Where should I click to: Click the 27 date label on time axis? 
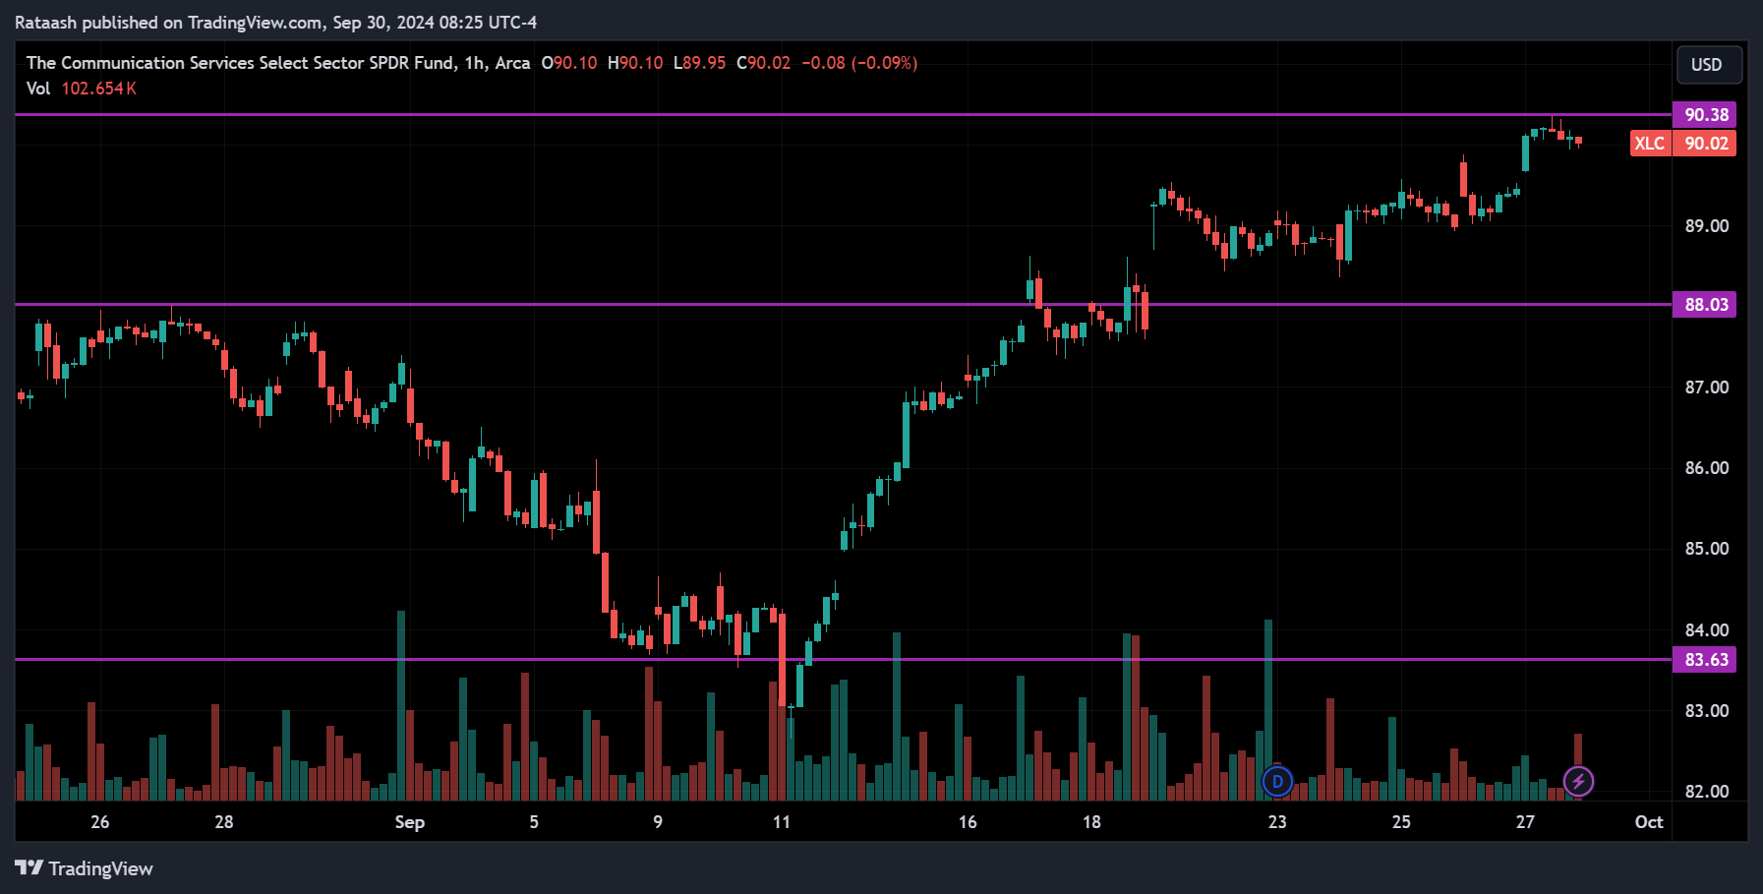[1525, 822]
